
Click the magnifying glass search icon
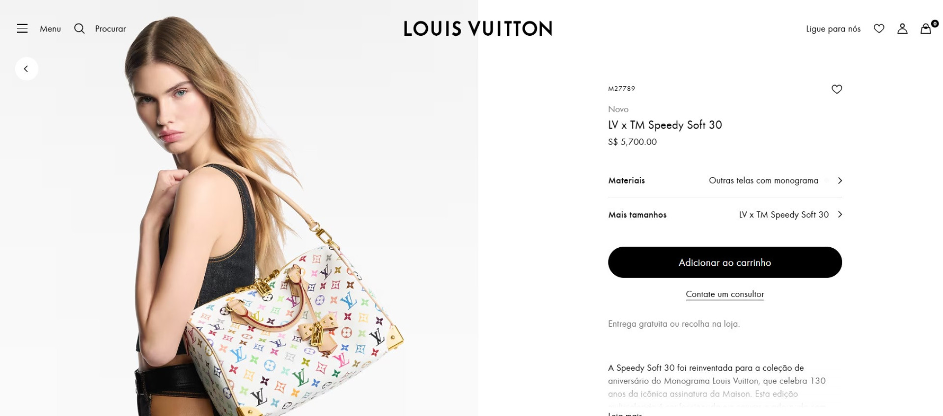click(79, 28)
